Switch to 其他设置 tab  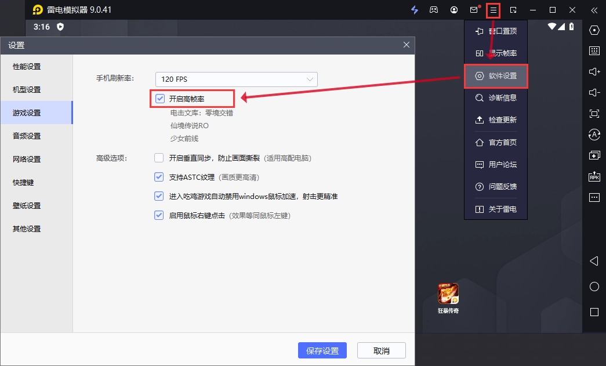tap(37, 229)
